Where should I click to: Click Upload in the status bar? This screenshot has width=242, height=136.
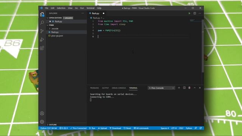click(102, 128)
